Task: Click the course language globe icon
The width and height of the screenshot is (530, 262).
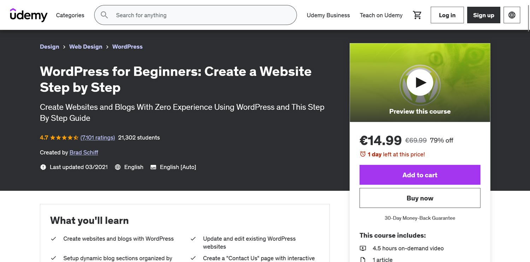Action: click(x=118, y=167)
